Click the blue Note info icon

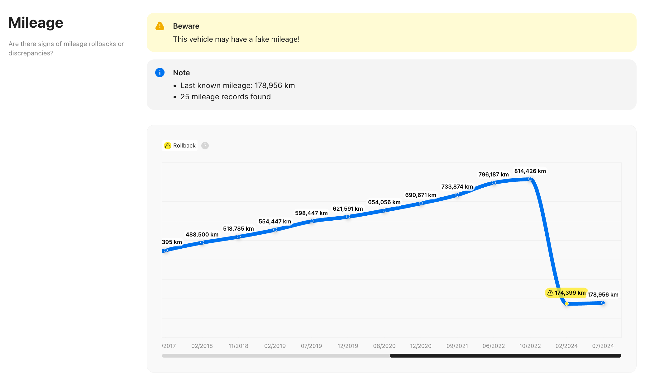coord(160,73)
